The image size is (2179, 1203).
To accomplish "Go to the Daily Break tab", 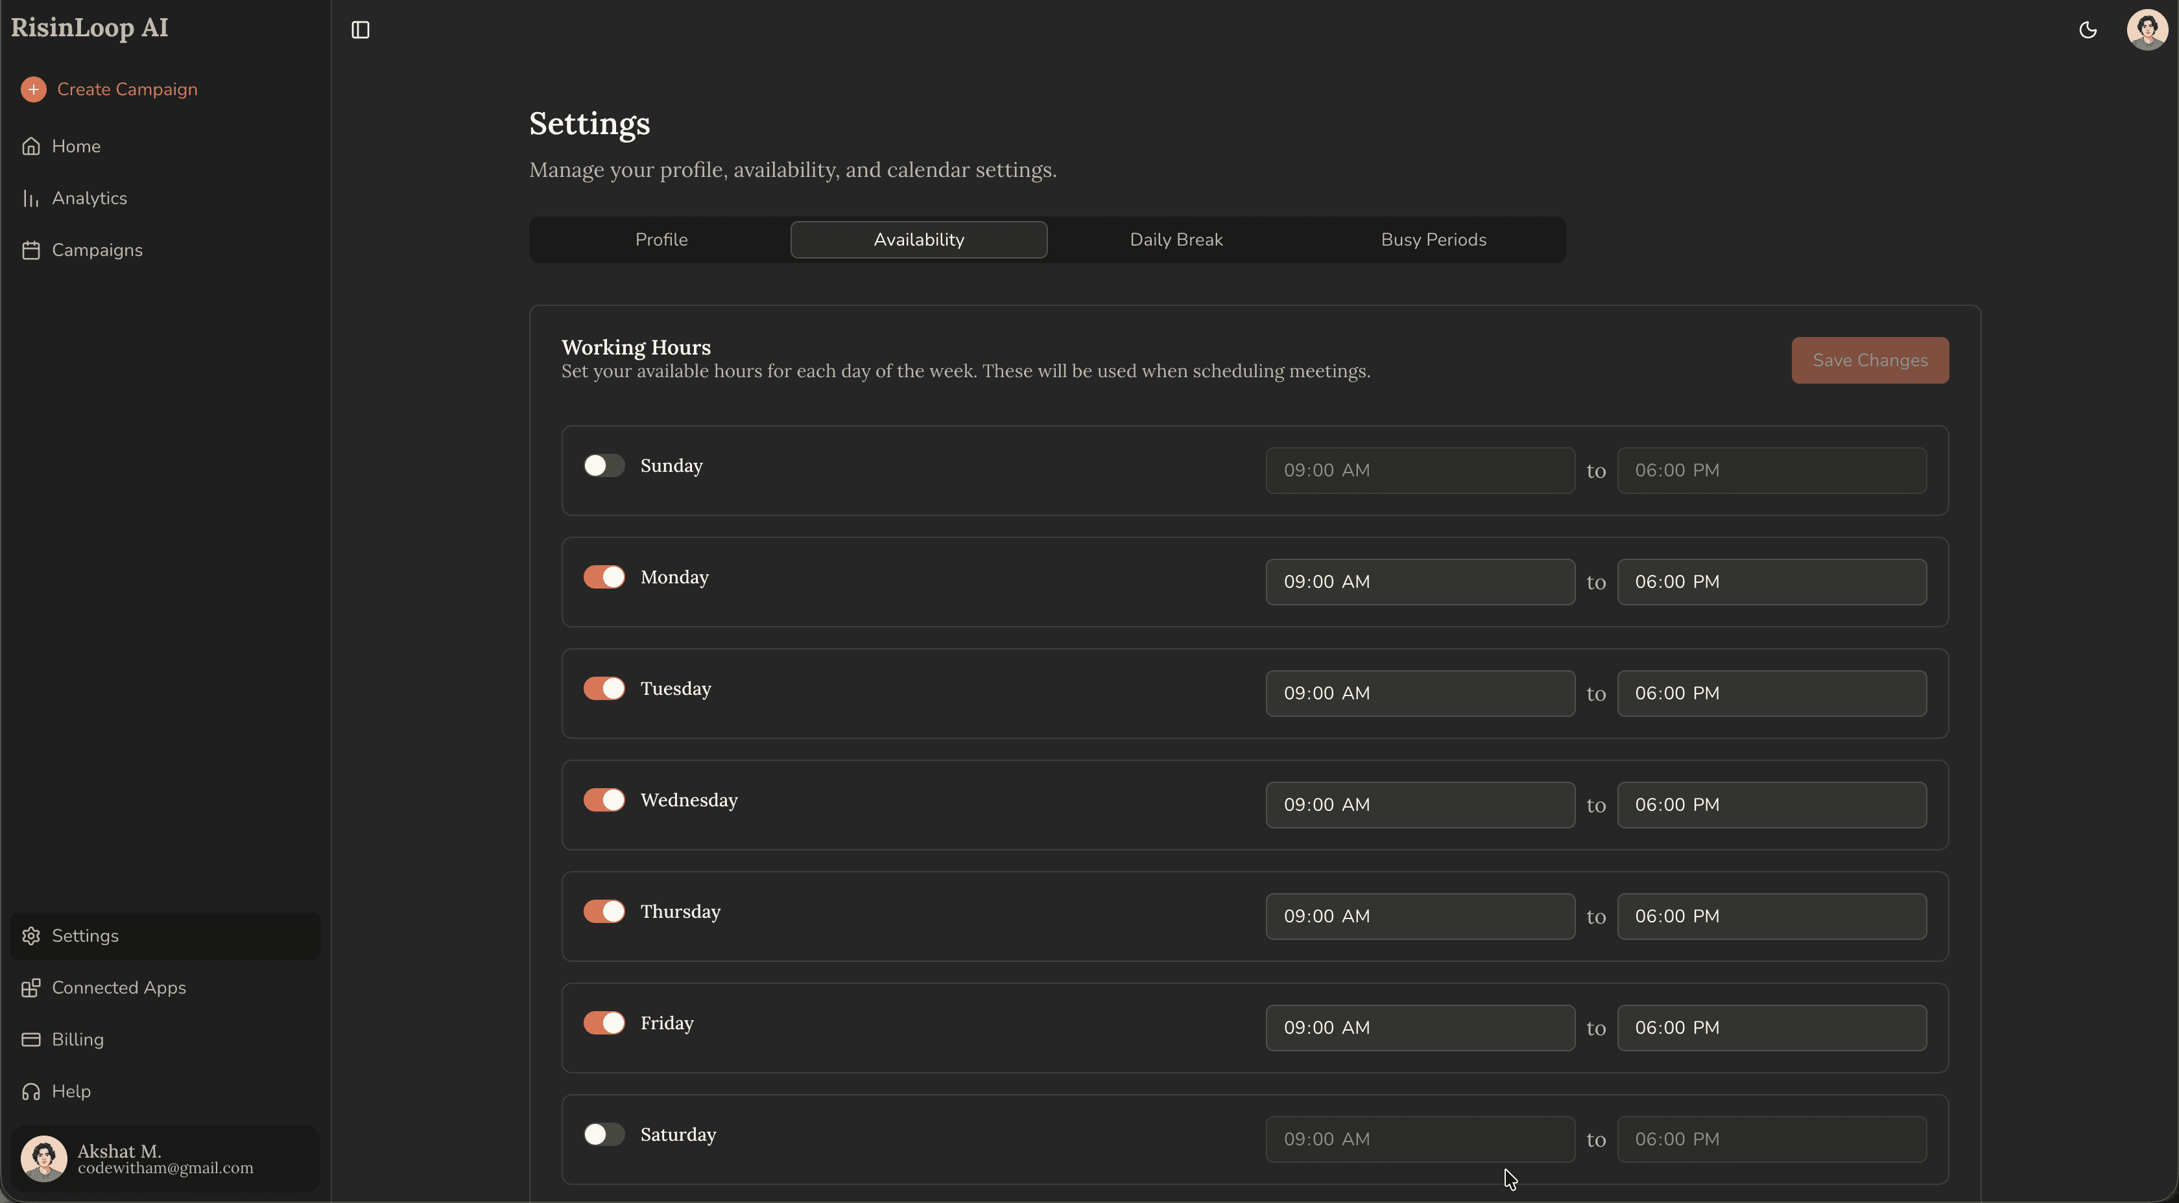I will [x=1176, y=239].
